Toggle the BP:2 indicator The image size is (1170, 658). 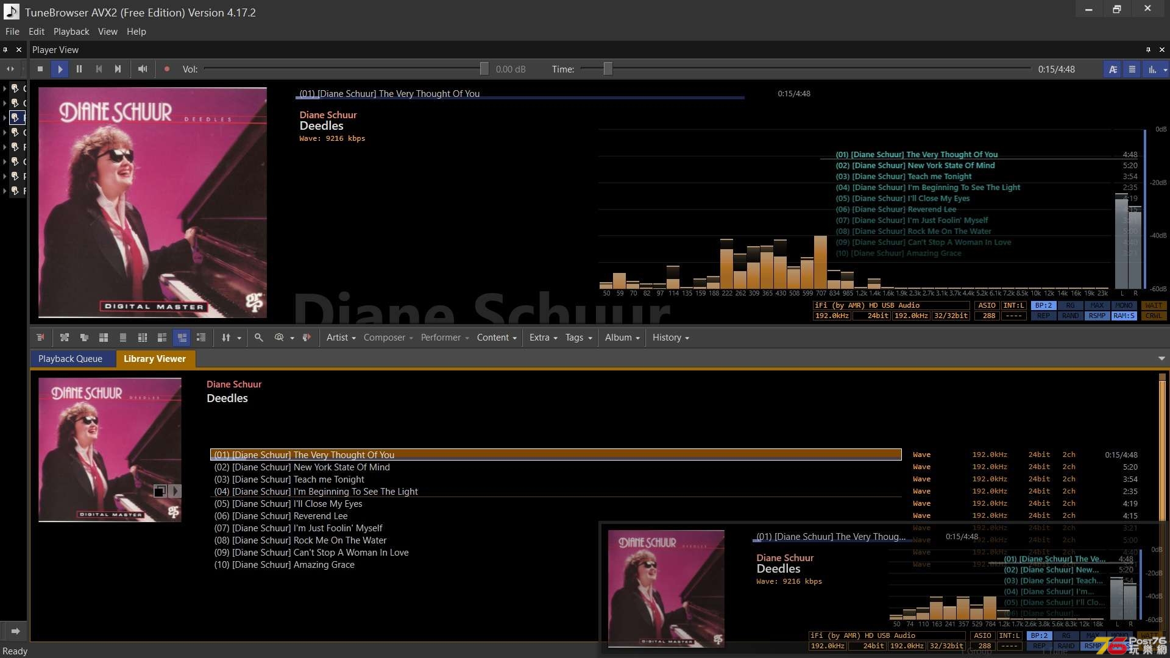coord(1043,306)
